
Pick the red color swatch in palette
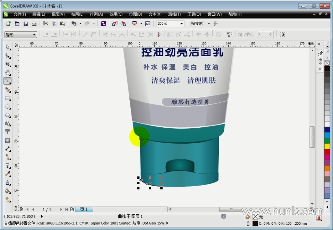327,152
